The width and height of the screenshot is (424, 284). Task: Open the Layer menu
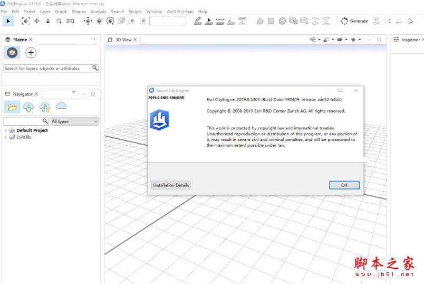pos(45,12)
